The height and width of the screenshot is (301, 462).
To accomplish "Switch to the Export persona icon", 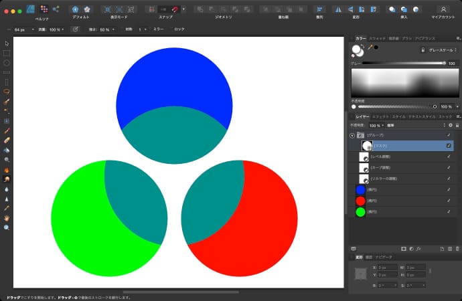I will (x=55, y=9).
